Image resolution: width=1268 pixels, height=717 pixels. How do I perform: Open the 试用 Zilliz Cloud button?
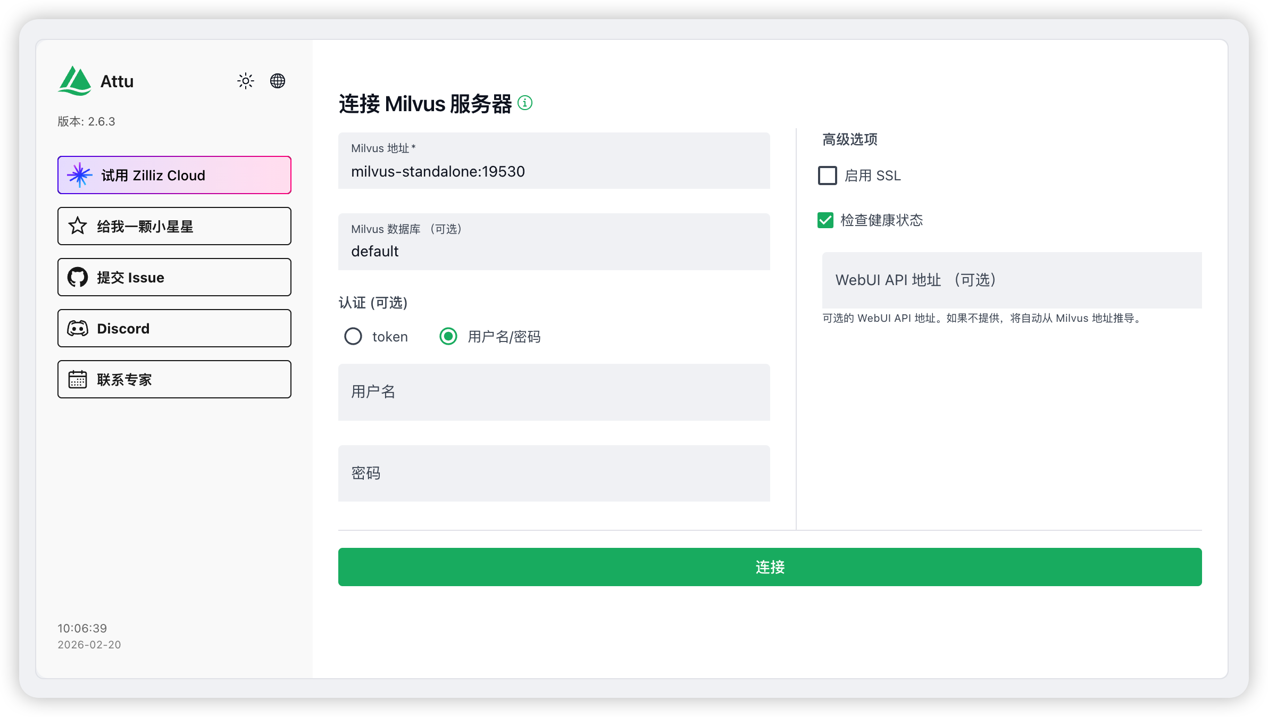pyautogui.click(x=174, y=175)
